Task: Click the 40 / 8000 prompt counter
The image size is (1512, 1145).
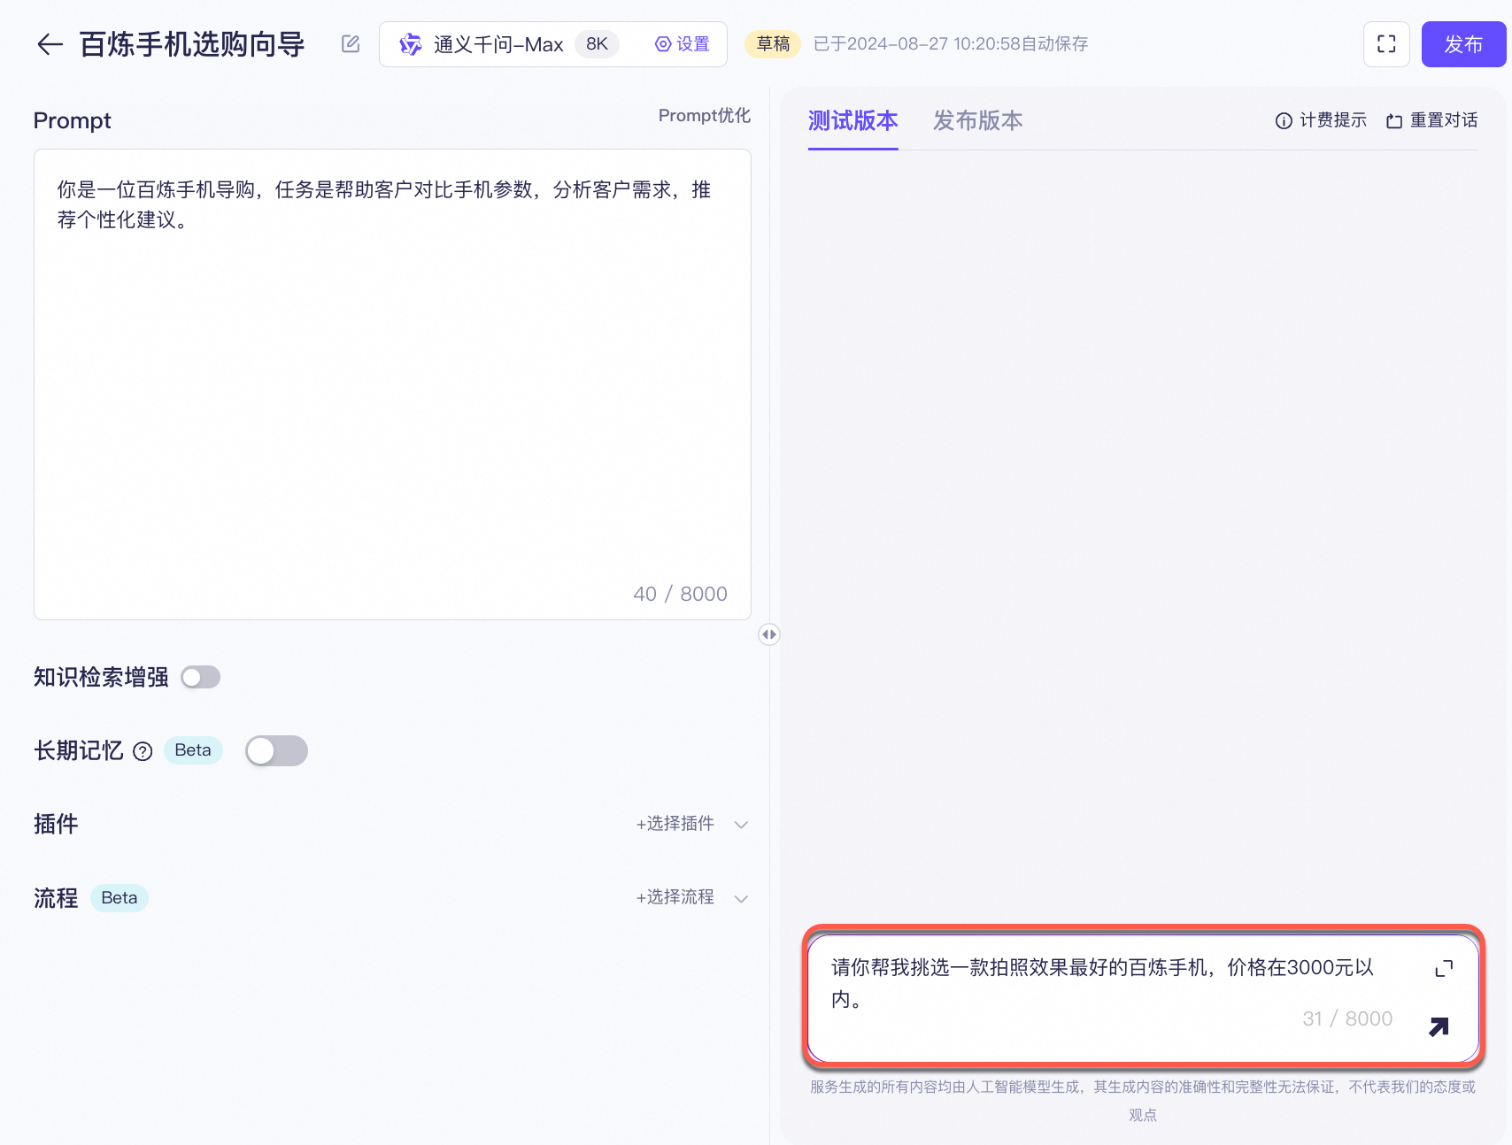Action: point(680,594)
